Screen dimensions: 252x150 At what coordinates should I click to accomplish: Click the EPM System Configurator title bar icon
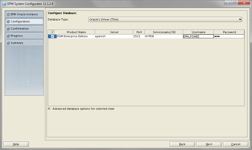(4, 4)
